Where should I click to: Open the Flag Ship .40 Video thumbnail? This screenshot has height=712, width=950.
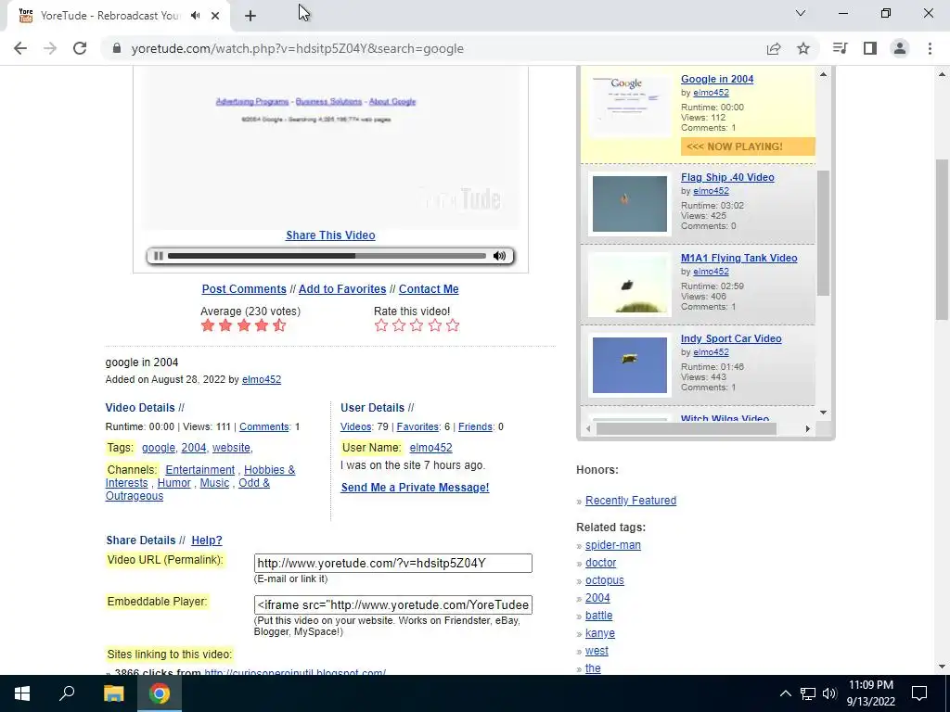[x=630, y=203]
